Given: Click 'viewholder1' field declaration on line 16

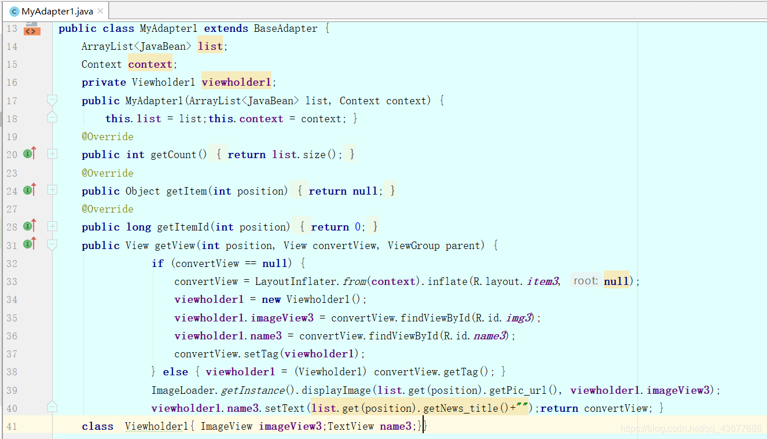Looking at the screenshot, I should point(236,82).
